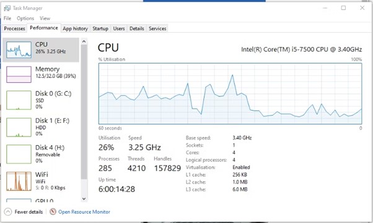
Task: Switch to the App history tab
Action: 75,28
